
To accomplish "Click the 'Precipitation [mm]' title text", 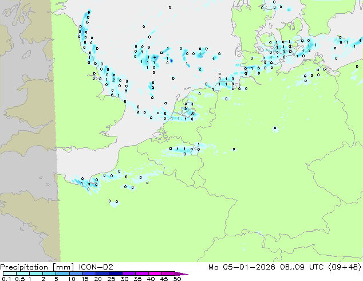I will click(37, 267).
